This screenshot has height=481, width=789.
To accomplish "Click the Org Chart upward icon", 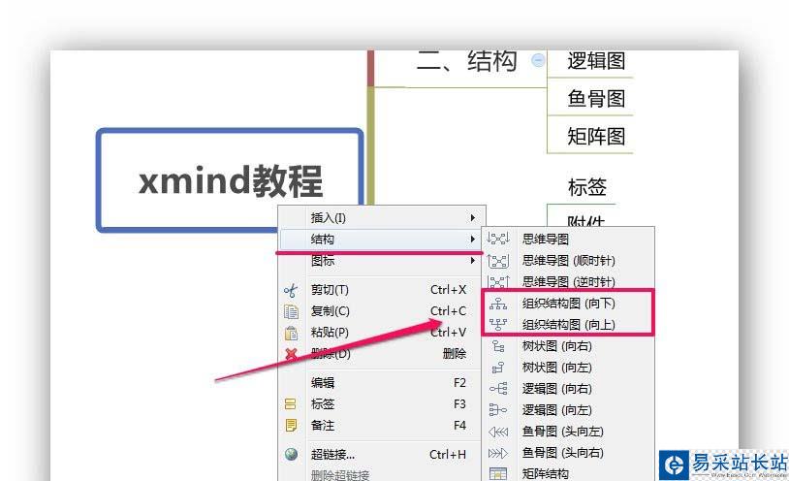I will tap(498, 324).
